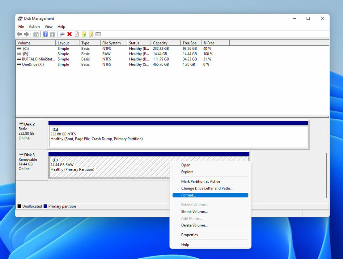Open the File menu
Screen dimensions: 343x259
tap(21, 27)
